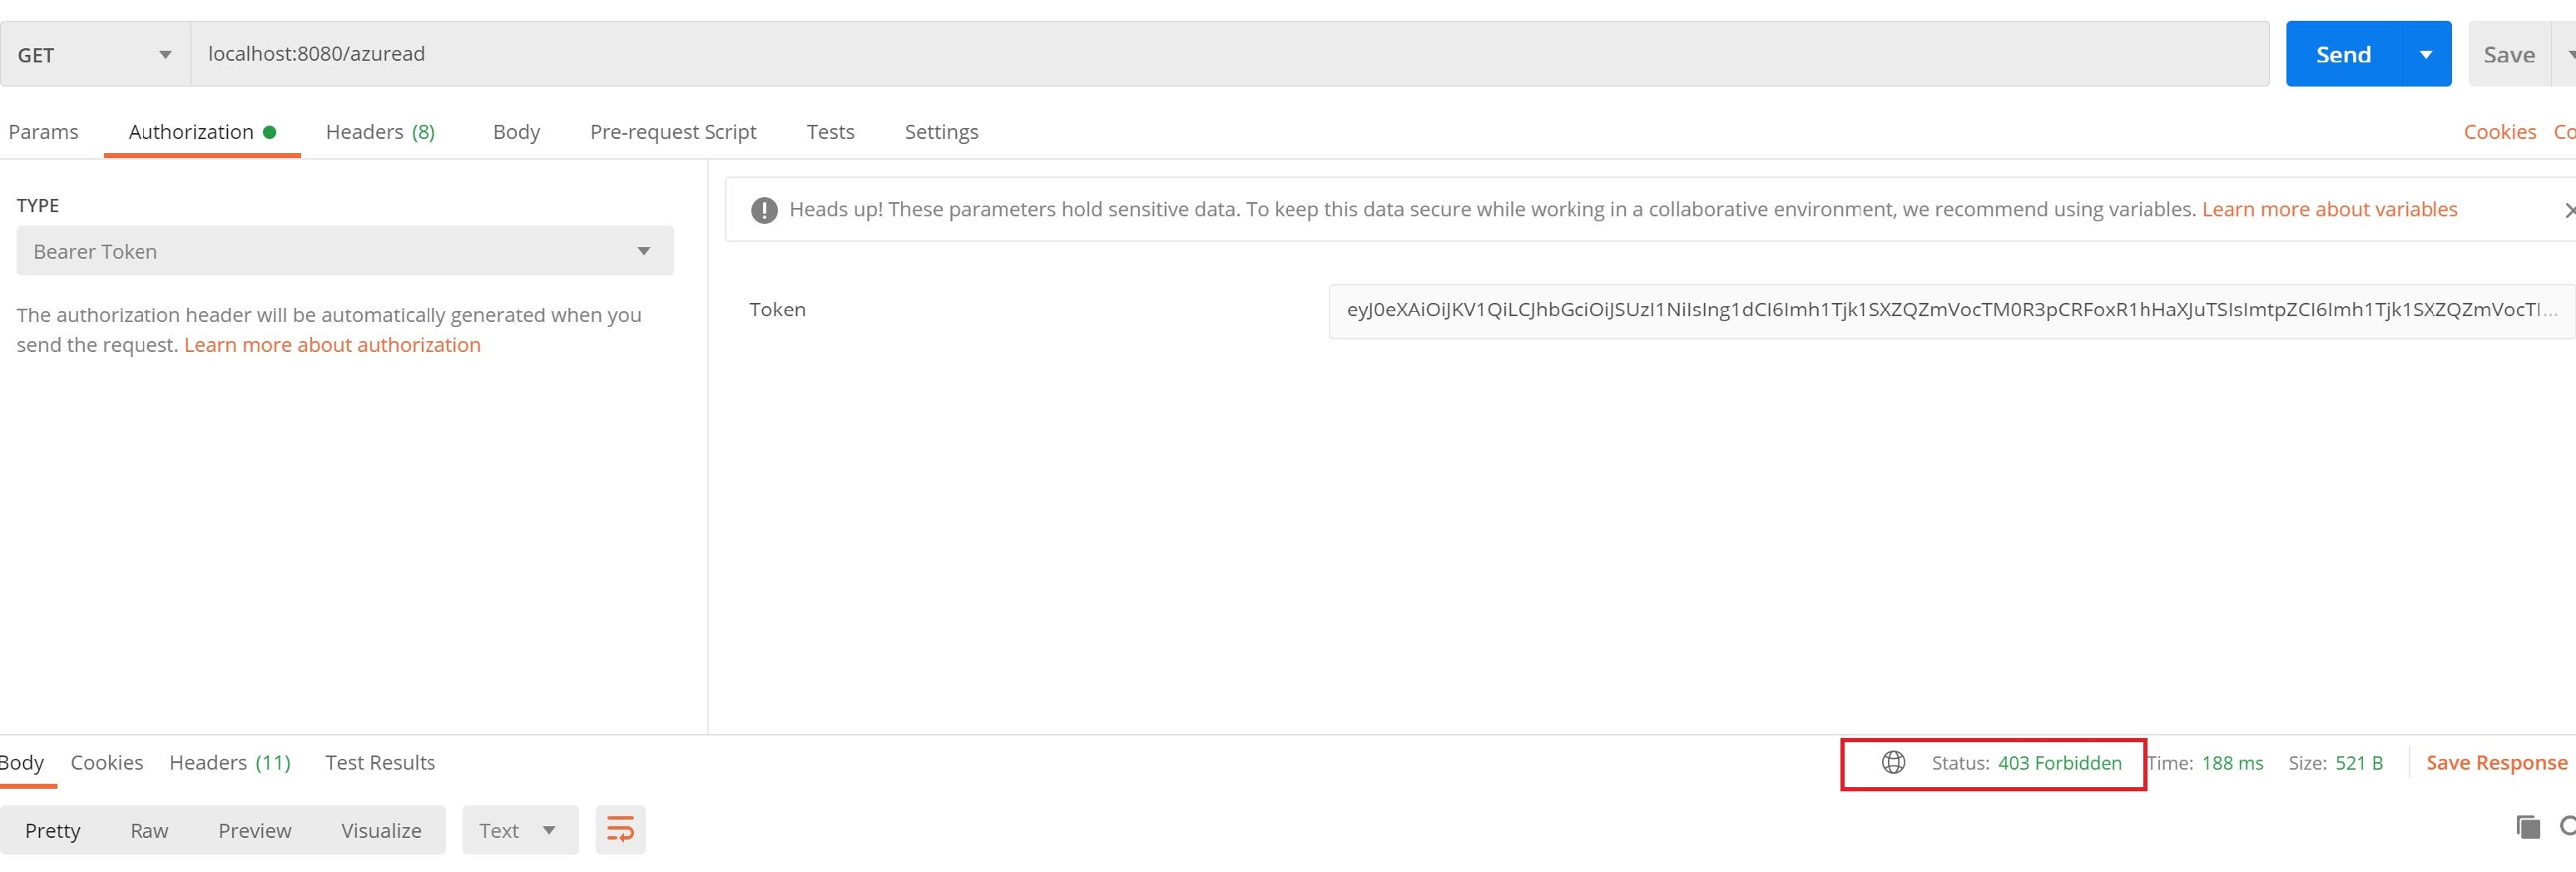The height and width of the screenshot is (872, 2576).
Task: Click the line wrap icon in response toolbar
Action: (620, 829)
